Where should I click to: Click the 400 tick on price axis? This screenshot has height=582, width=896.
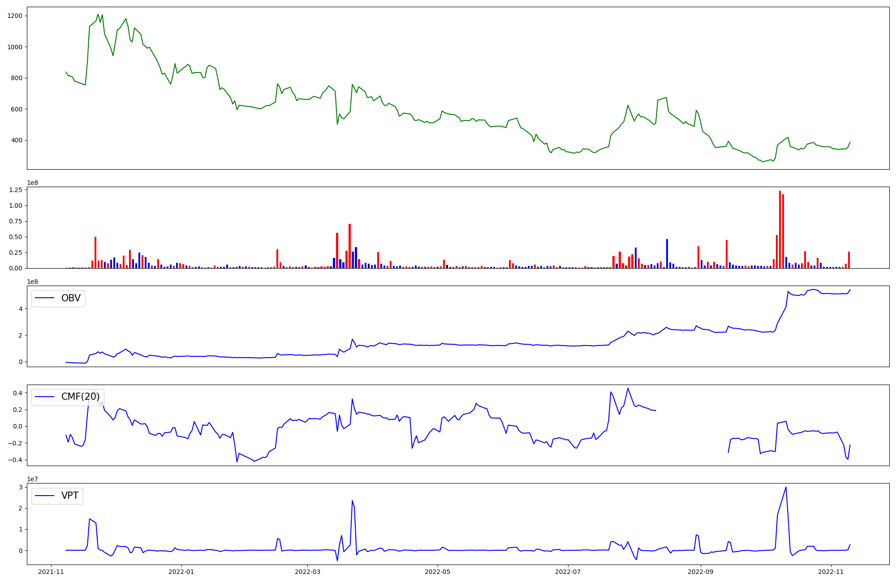pos(17,140)
